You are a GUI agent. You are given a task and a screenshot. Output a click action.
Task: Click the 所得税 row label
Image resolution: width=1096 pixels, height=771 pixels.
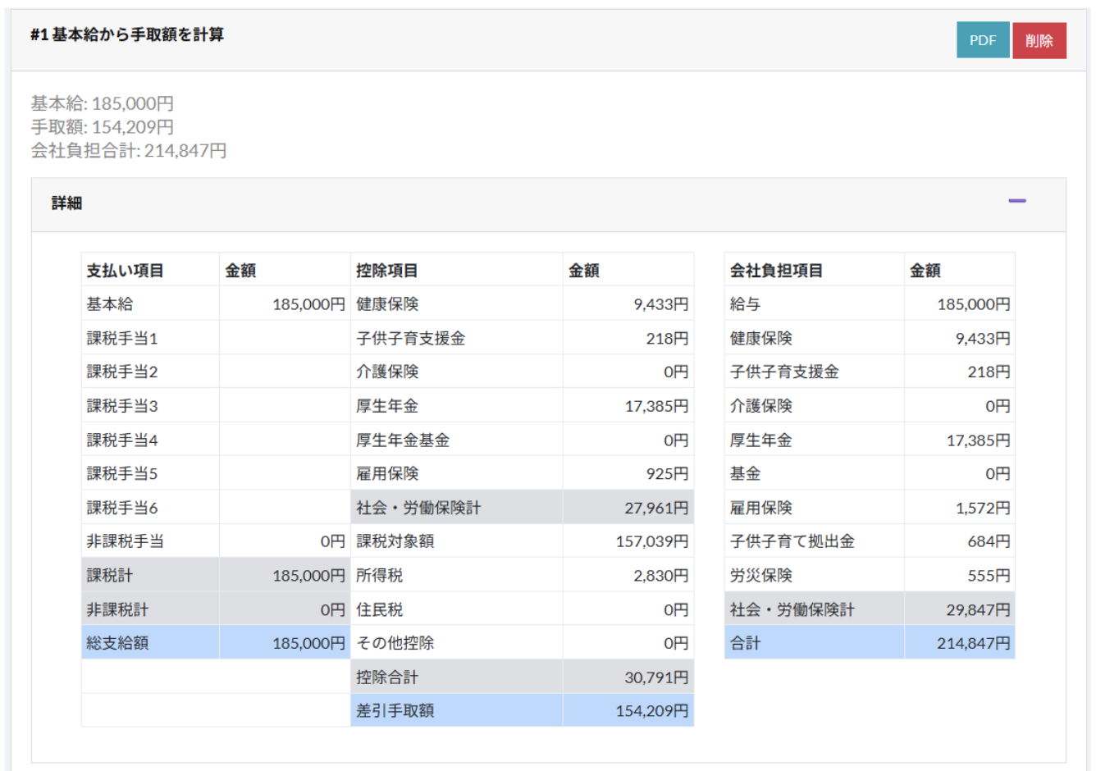[x=379, y=576]
